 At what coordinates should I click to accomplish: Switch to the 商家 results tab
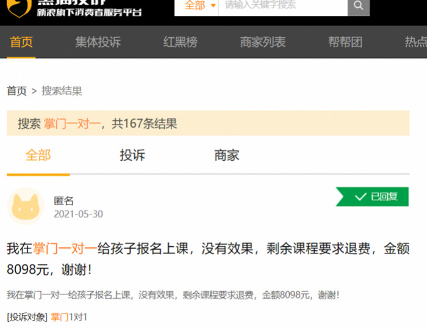click(x=227, y=155)
